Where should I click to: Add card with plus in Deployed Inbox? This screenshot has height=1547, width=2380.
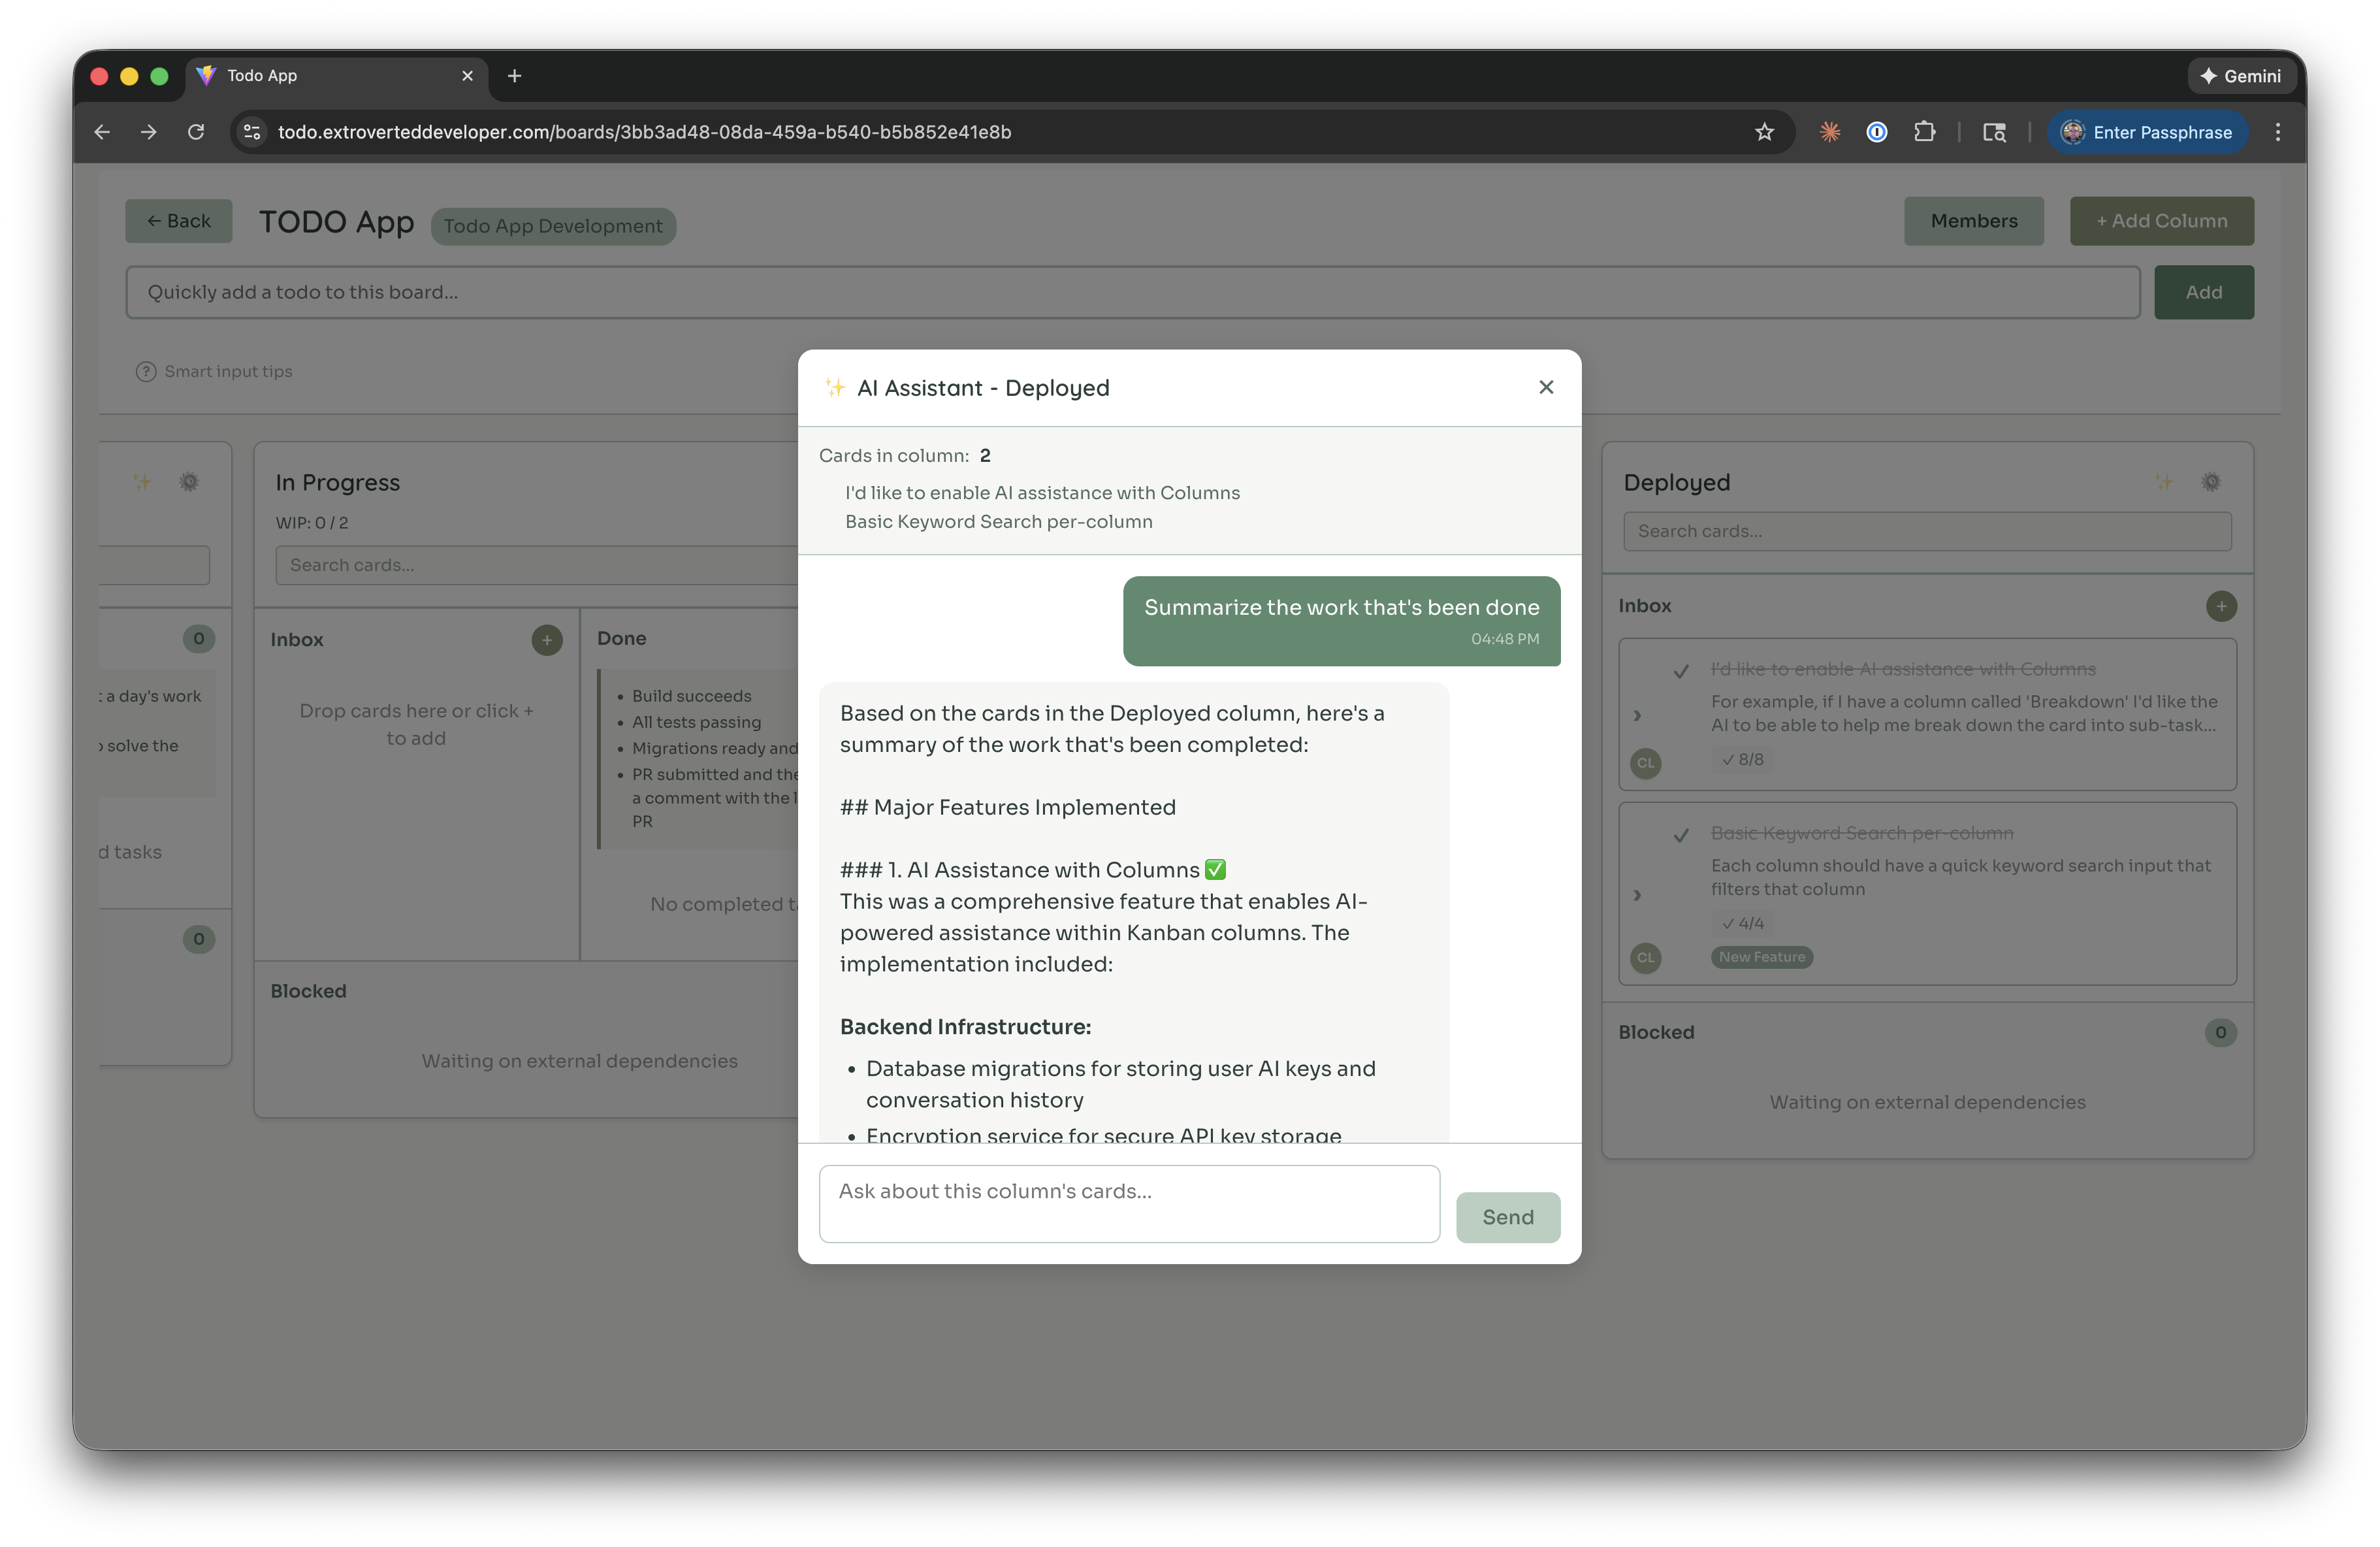[2220, 606]
